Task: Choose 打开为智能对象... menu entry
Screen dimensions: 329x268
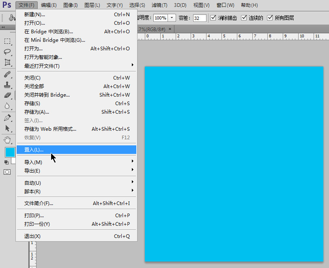Action: tap(76, 57)
